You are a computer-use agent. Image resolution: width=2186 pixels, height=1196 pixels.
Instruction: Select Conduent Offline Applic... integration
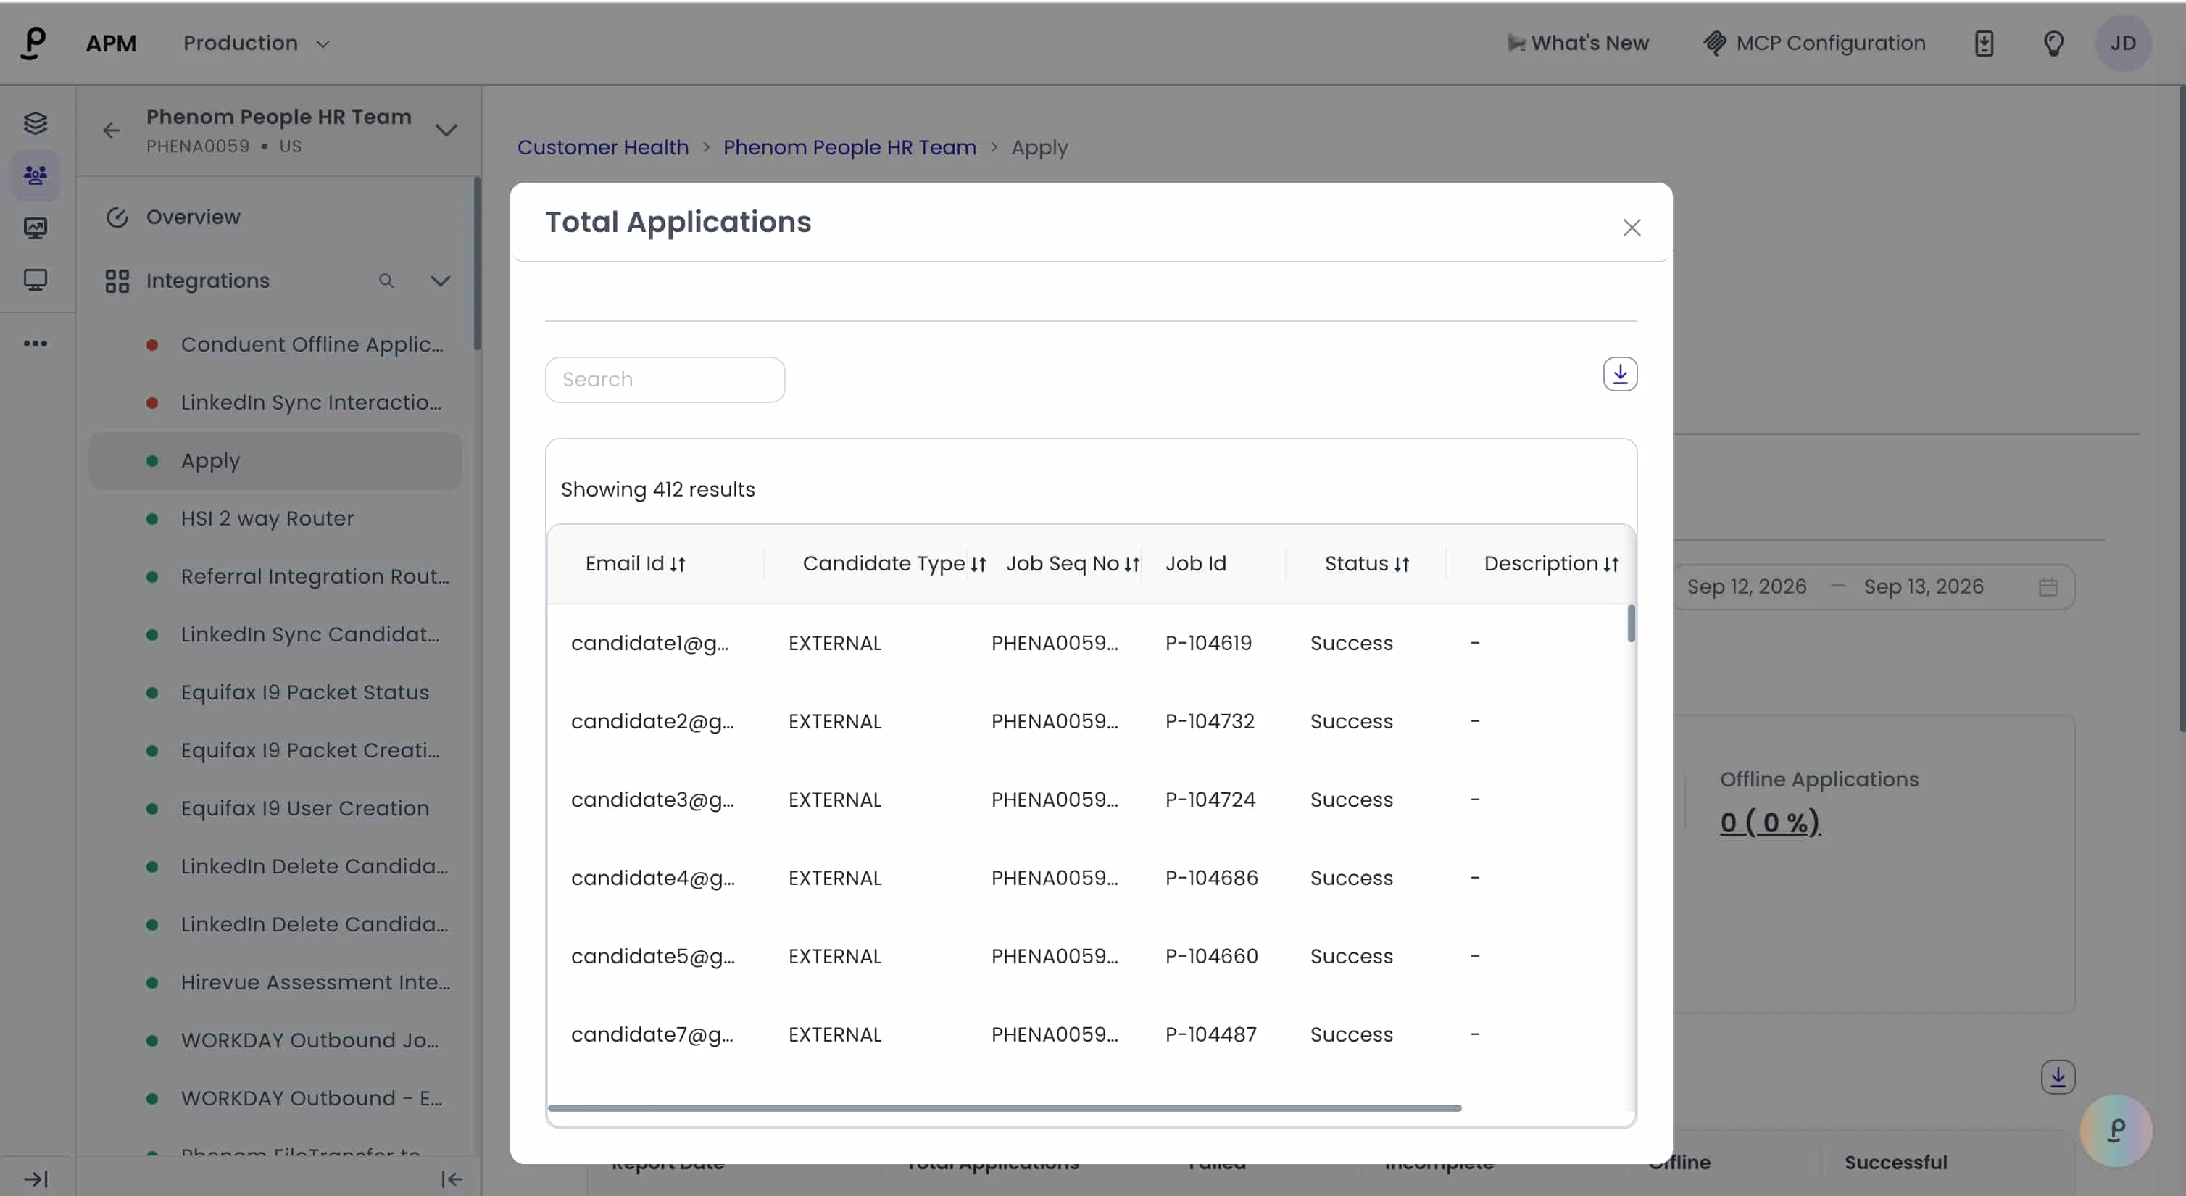pos(275,344)
